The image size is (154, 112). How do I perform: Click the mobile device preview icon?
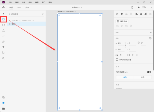(132, 7)
